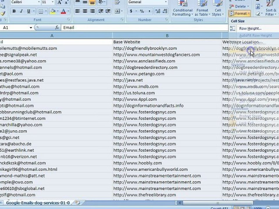Open Font dialog launcher
This screenshot has height=209, width=279.
pos(69,19)
